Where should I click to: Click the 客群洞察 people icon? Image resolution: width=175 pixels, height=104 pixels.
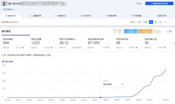pos(107,16)
